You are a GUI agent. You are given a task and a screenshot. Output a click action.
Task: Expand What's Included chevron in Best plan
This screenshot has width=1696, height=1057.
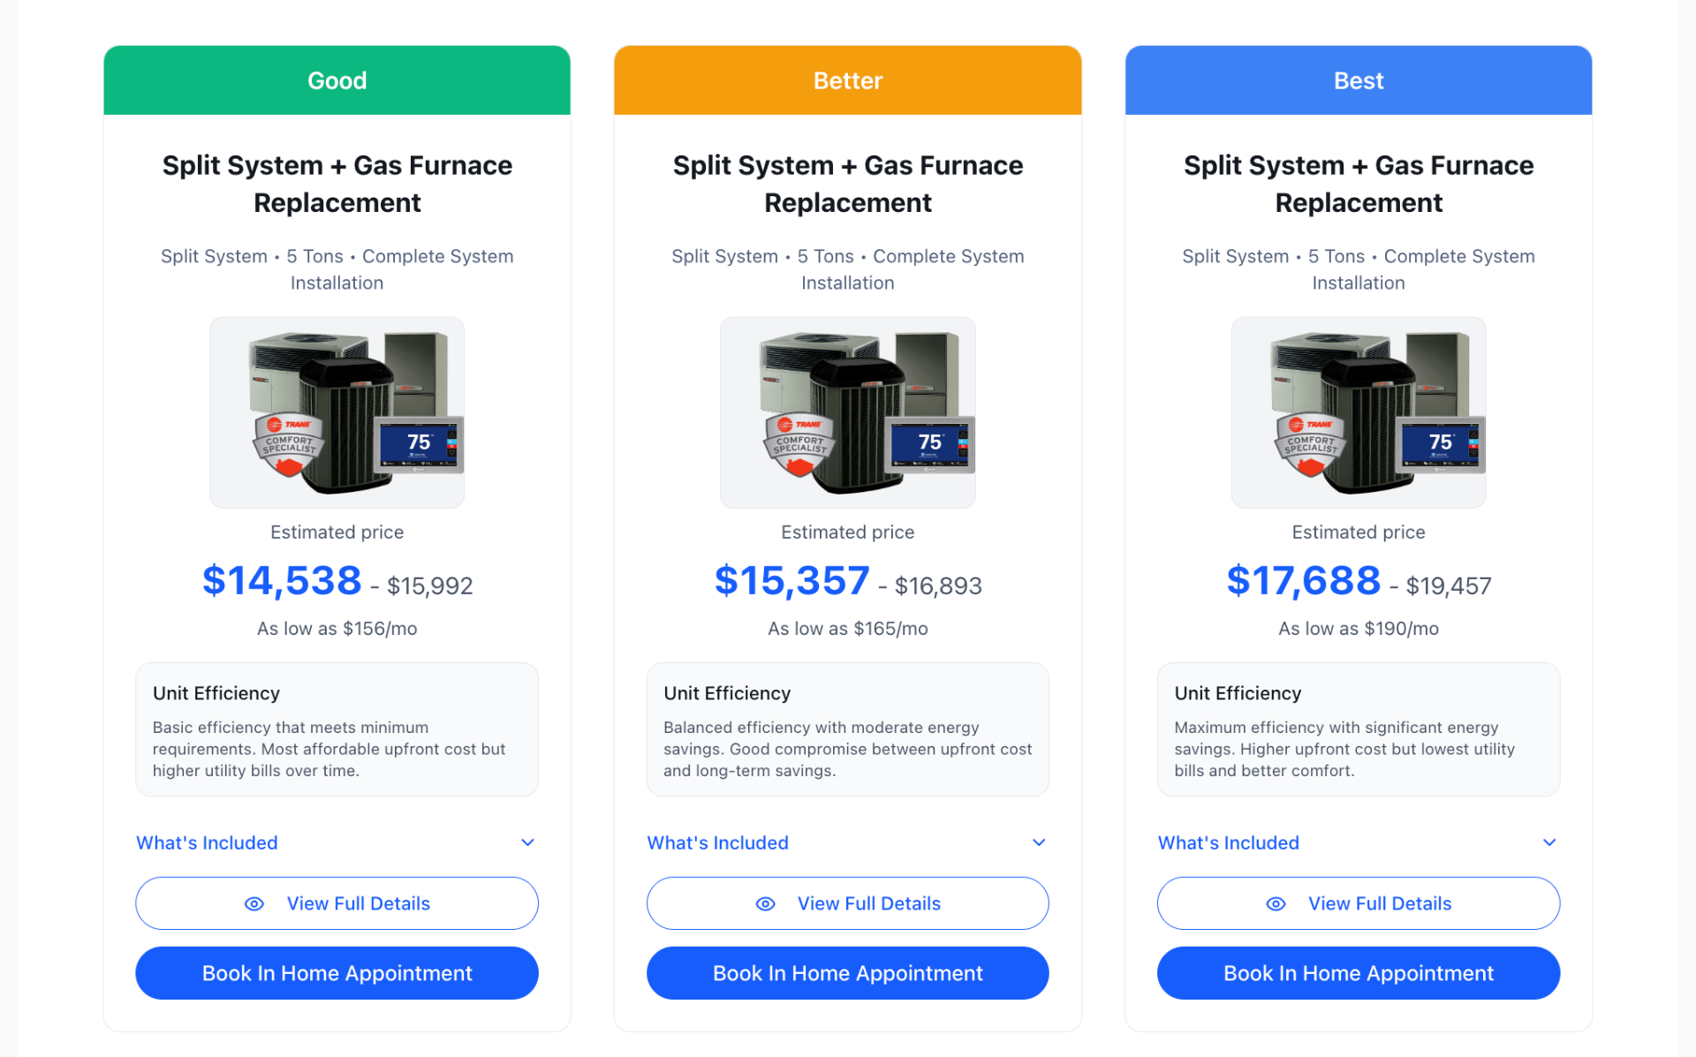pos(1548,842)
